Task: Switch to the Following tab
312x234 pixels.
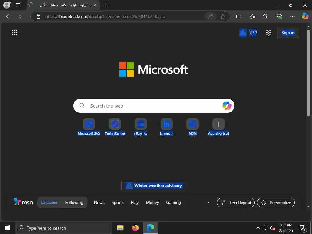Action: click(x=74, y=203)
